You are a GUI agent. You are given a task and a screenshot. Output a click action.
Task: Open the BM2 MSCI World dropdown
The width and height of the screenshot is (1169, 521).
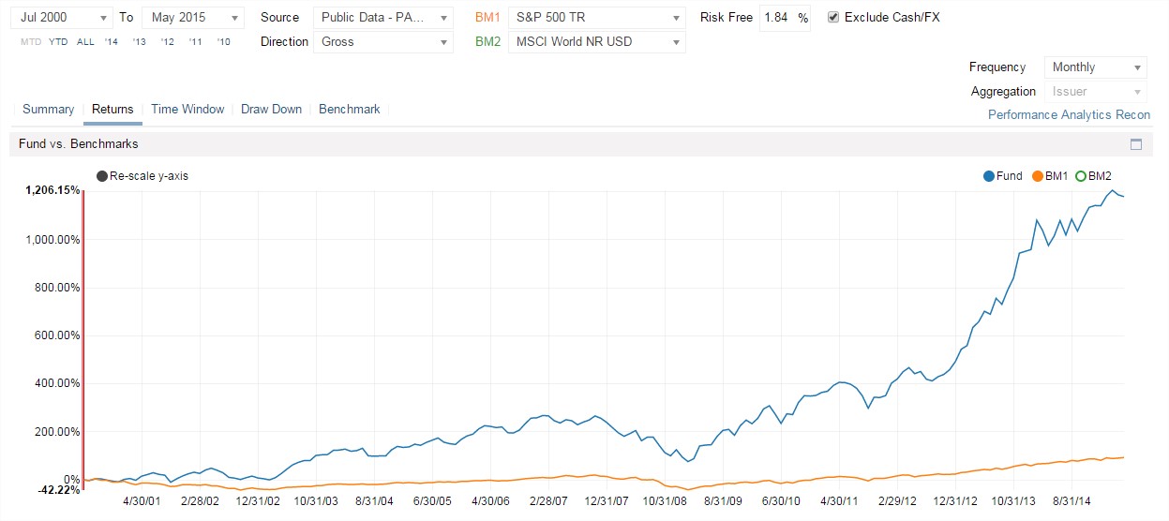pos(596,42)
